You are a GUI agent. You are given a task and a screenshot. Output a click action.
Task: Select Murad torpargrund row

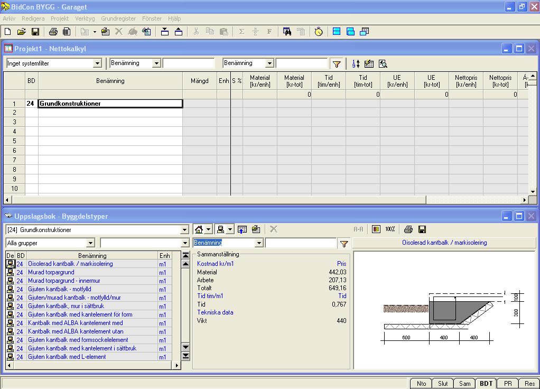(89, 272)
